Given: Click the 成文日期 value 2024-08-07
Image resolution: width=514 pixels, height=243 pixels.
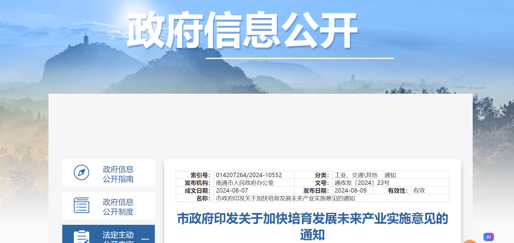Looking at the screenshot, I should click(232, 190).
